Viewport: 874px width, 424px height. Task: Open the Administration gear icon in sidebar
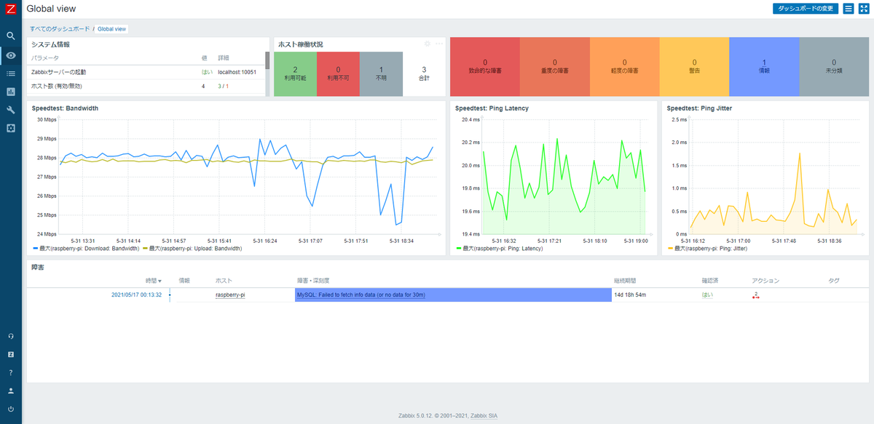pos(10,128)
